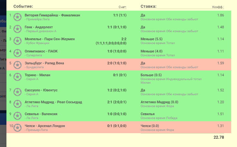The width and height of the screenshot is (237, 147).
Task: Click the league label Бундеслига
Action: click(35, 67)
